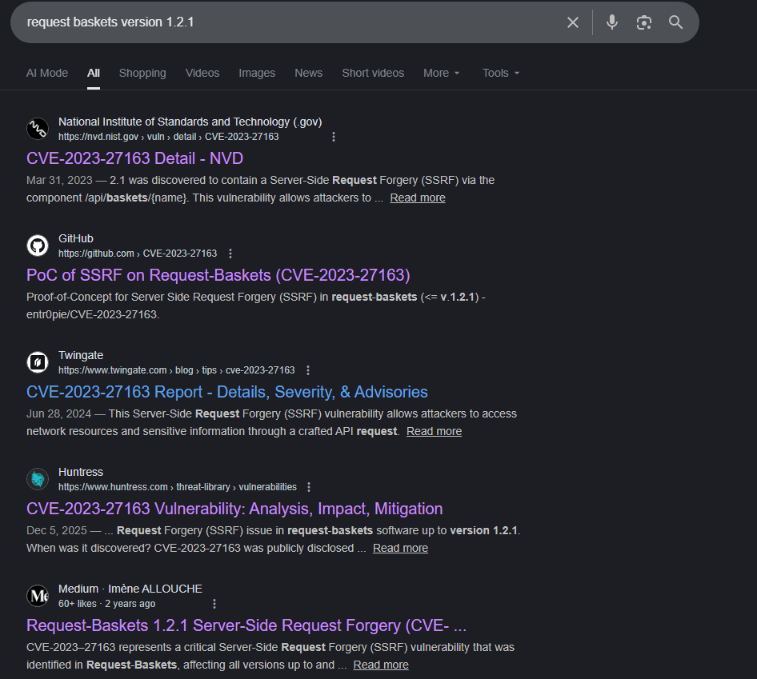Expand the More search filters dropdown
Screen dimensions: 757x679
coord(442,73)
